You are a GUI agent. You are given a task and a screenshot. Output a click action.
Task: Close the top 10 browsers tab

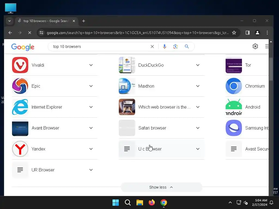(x=74, y=21)
